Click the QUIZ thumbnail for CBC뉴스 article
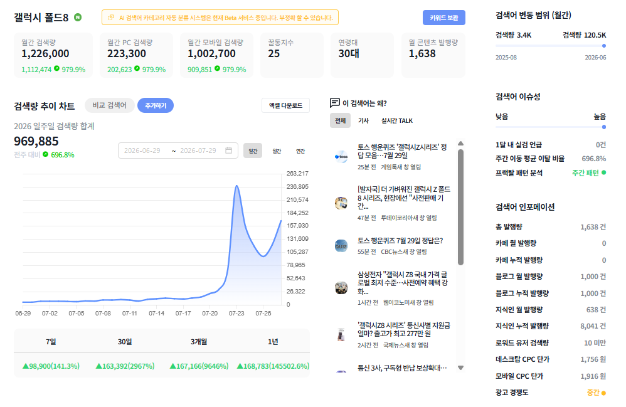 [x=341, y=246]
